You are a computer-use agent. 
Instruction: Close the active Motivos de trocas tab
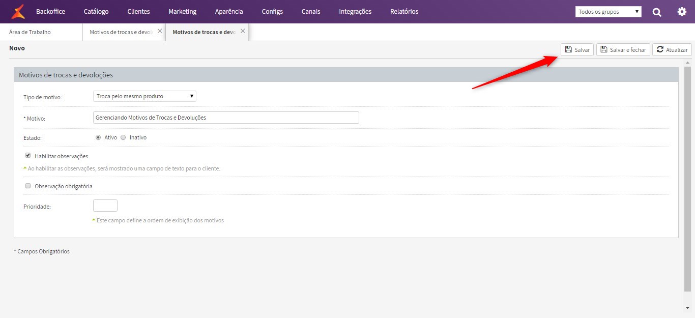(243, 31)
